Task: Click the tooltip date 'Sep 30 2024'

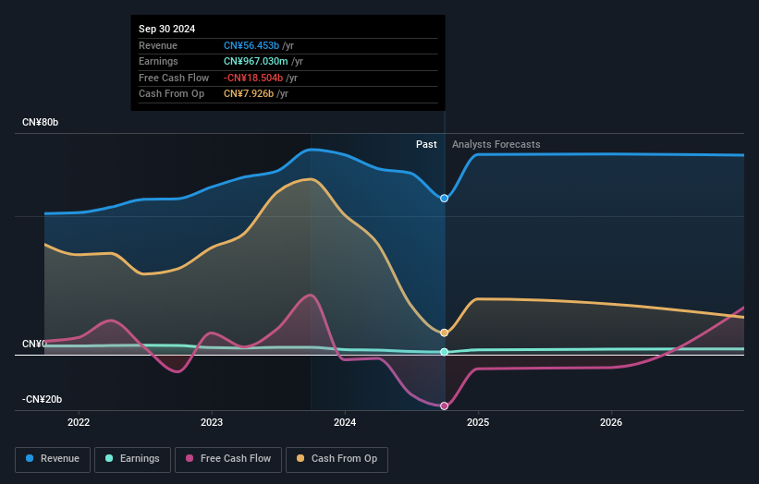Action: [x=167, y=29]
